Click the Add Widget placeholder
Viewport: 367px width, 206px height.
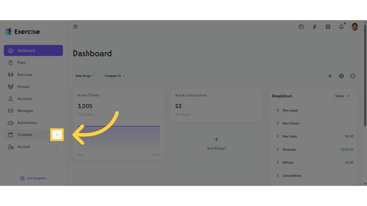(x=216, y=144)
